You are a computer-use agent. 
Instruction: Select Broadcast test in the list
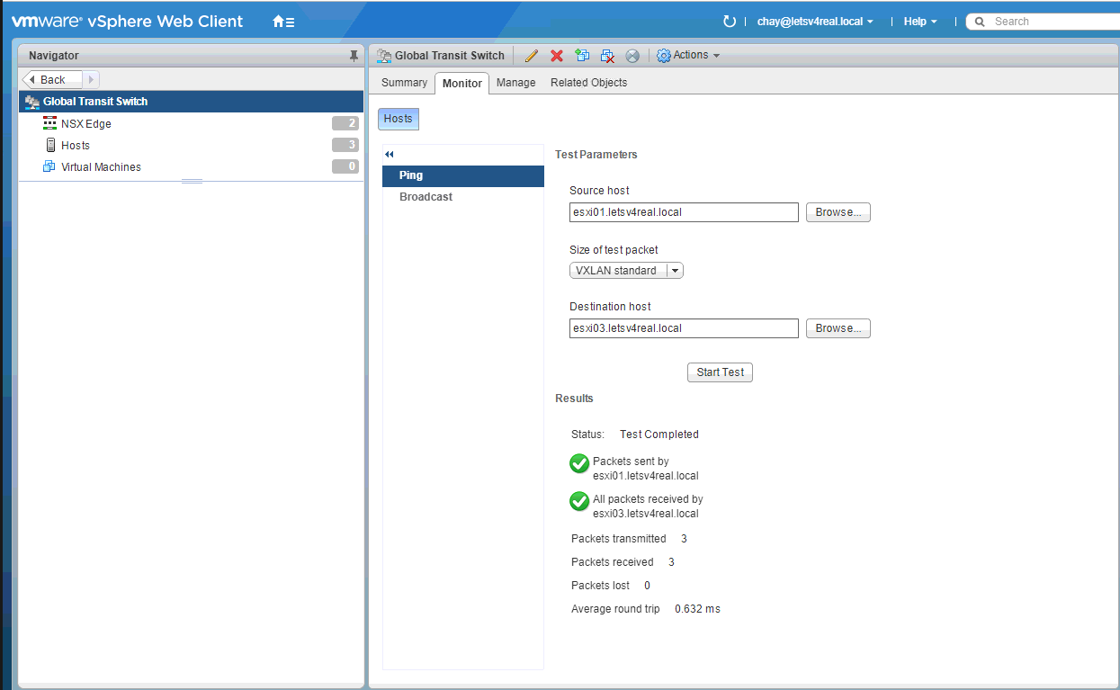pos(426,197)
